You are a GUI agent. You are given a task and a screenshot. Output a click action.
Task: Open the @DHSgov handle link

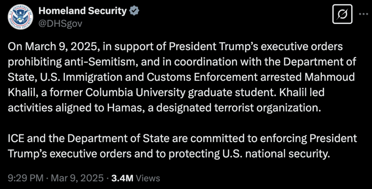click(x=61, y=24)
